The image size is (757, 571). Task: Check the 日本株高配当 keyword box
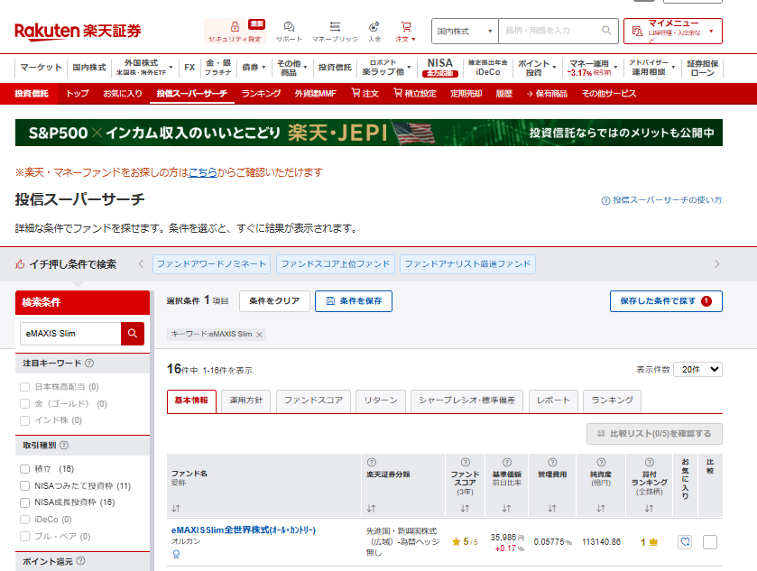pos(24,387)
